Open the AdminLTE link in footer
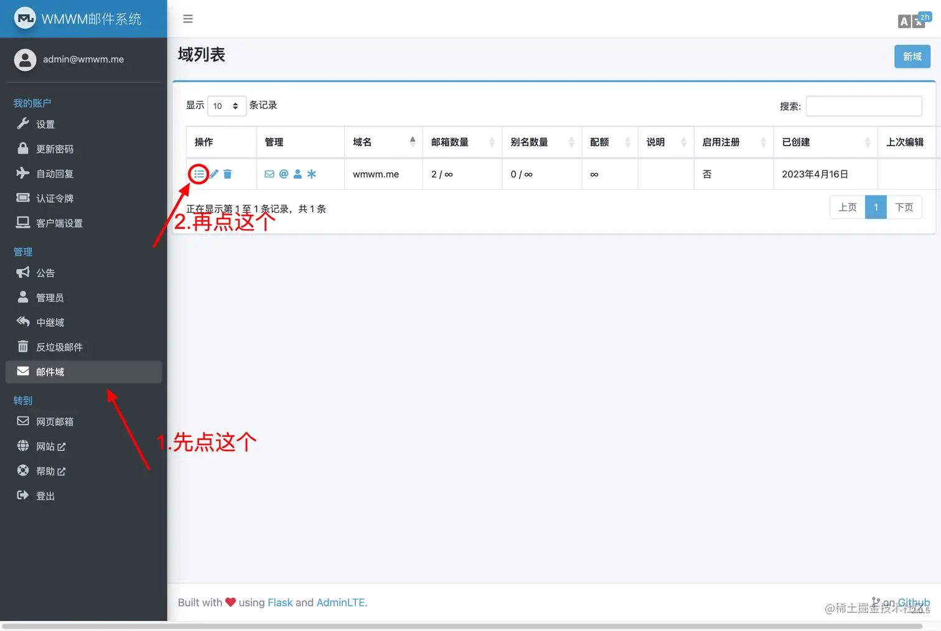The height and width of the screenshot is (631, 941). point(340,602)
